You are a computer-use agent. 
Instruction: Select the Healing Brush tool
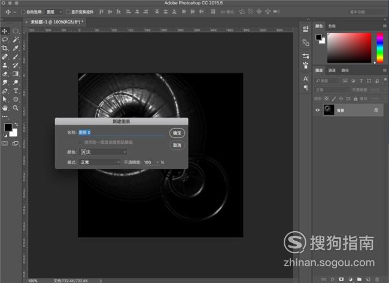(x=5, y=57)
